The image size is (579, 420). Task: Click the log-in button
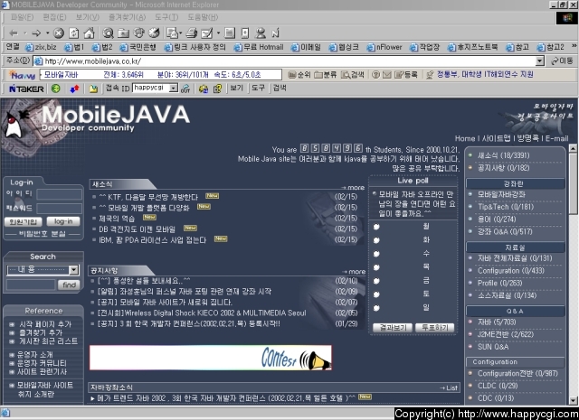click(x=63, y=221)
